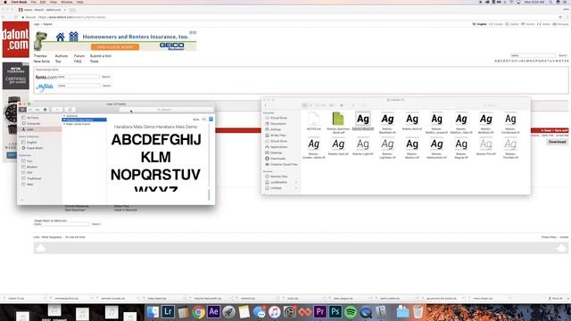Eject the Untitled volume in Finder
This screenshot has height=321, width=571.
point(295,188)
